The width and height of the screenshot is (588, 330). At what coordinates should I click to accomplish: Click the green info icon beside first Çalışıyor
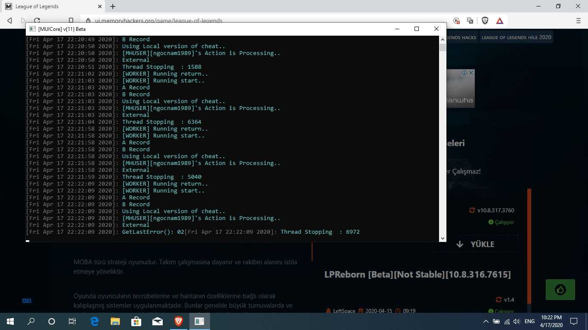491,222
